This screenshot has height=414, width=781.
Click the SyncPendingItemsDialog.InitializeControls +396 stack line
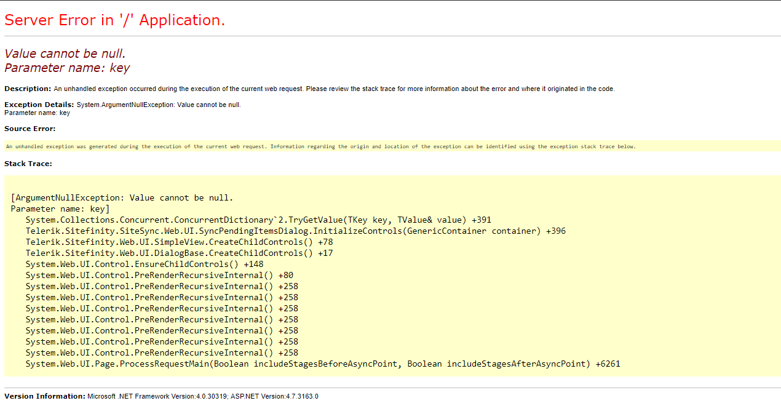coord(296,231)
